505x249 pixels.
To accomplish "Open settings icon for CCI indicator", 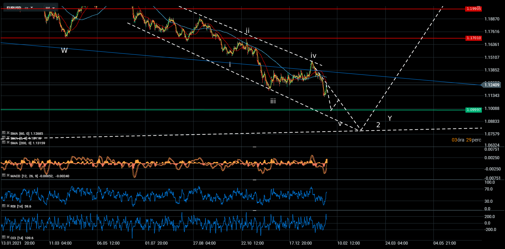I will pyautogui.click(x=3, y=237).
